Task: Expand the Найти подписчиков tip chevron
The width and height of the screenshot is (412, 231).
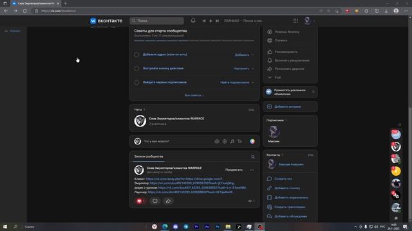Action: (x=253, y=83)
